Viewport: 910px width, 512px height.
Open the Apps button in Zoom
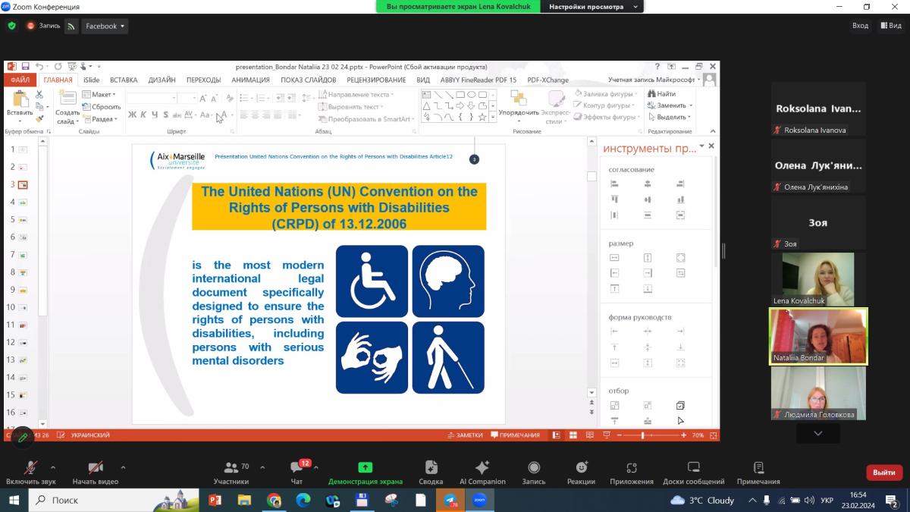click(x=631, y=473)
